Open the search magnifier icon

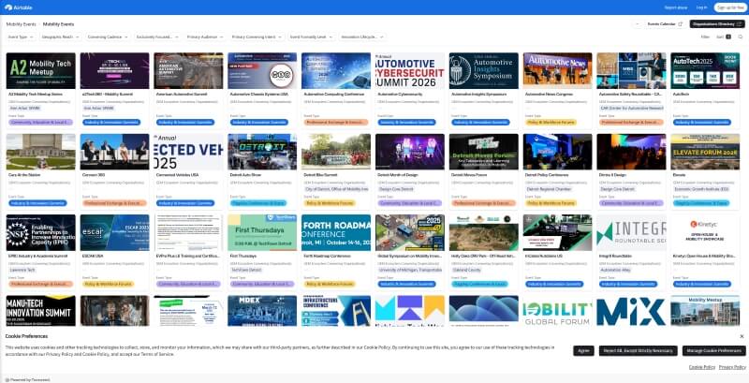[741, 37]
